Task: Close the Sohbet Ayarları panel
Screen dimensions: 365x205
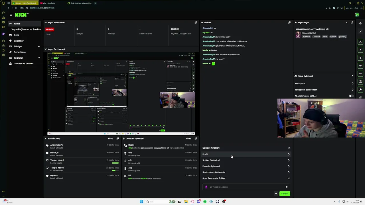Action: (289, 148)
